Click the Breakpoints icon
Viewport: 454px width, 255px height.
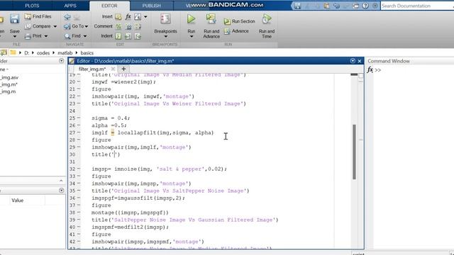165,19
